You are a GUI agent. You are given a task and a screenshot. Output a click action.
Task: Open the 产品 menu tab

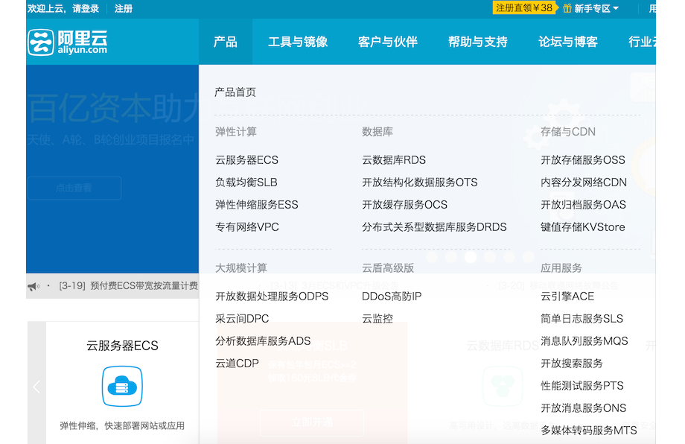pyautogui.click(x=226, y=42)
